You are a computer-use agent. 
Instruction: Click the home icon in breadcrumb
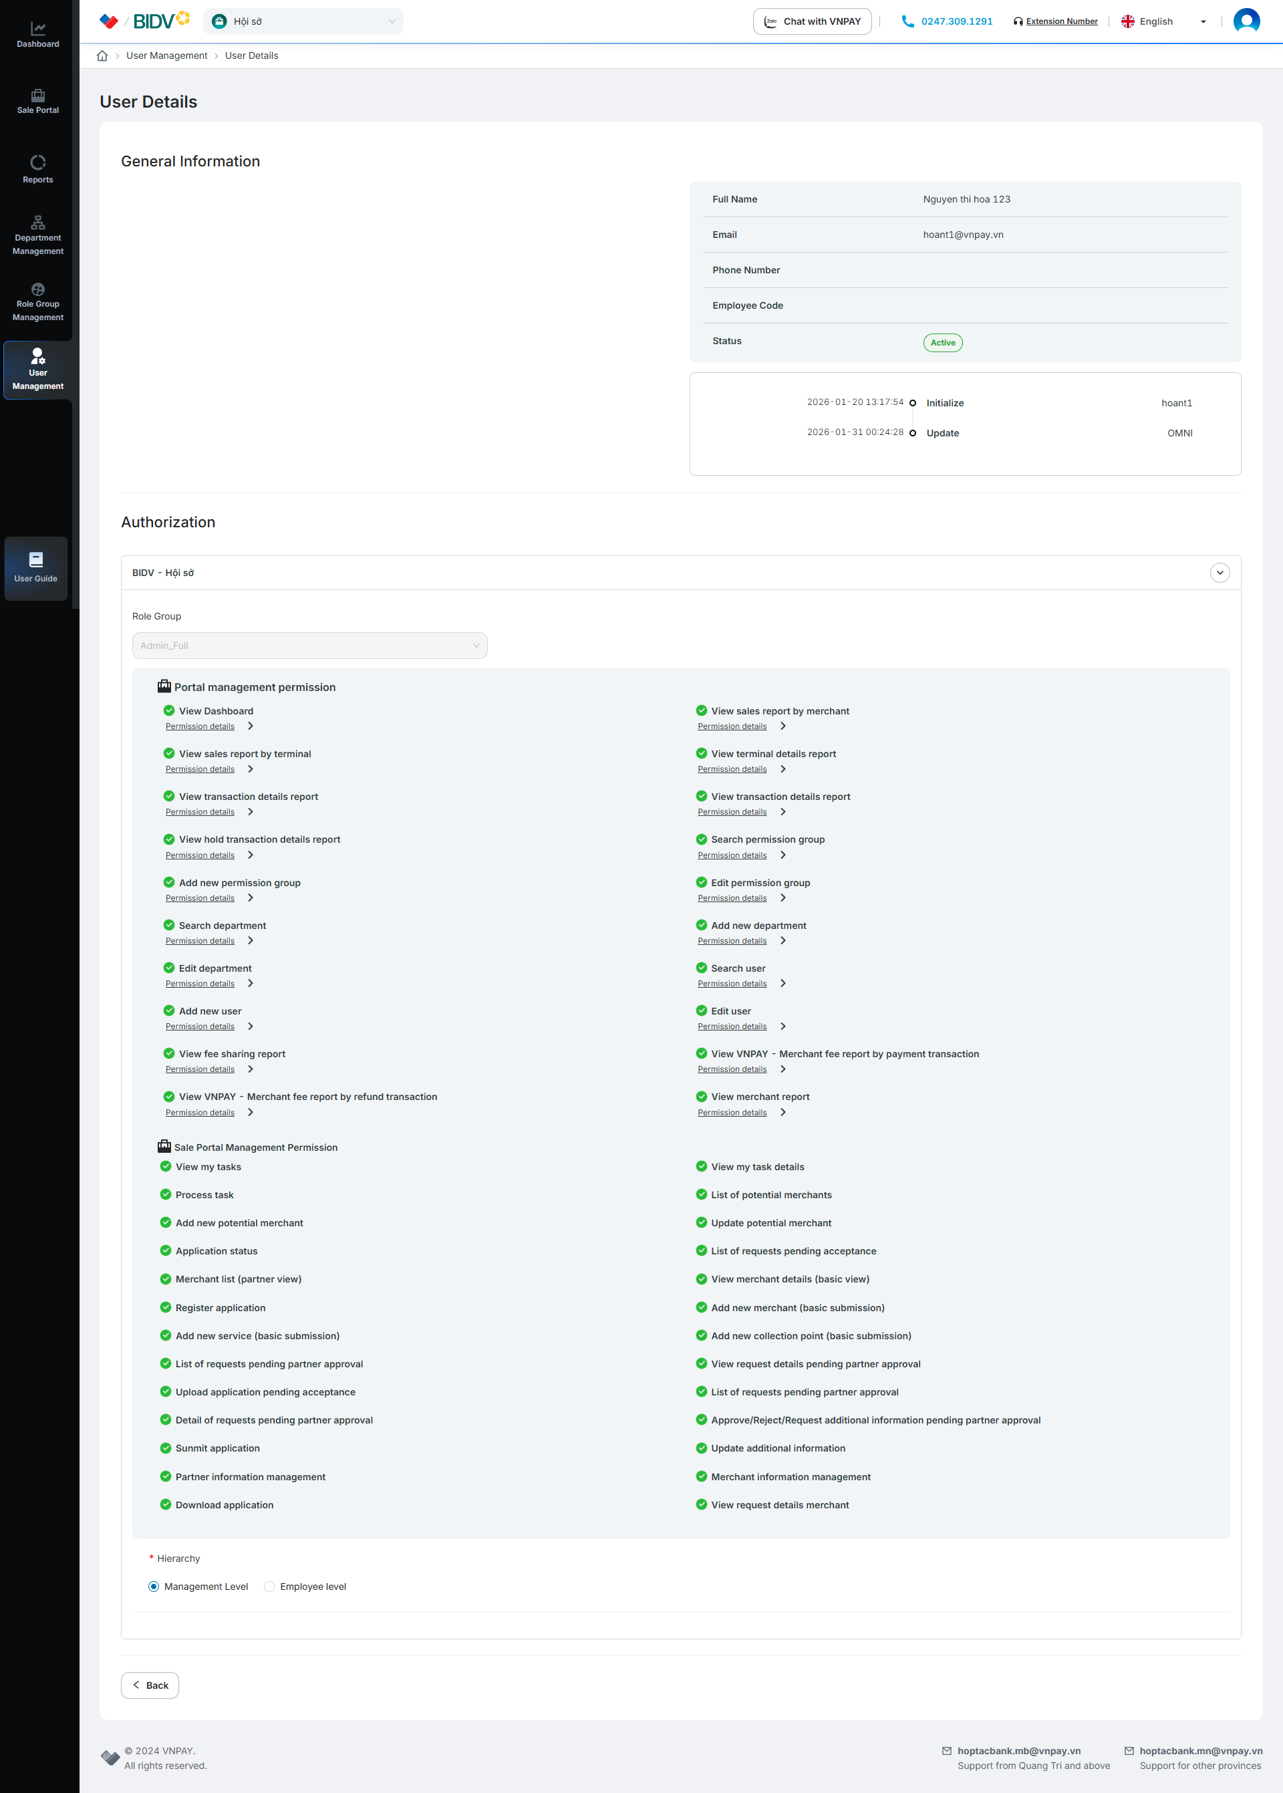point(103,56)
